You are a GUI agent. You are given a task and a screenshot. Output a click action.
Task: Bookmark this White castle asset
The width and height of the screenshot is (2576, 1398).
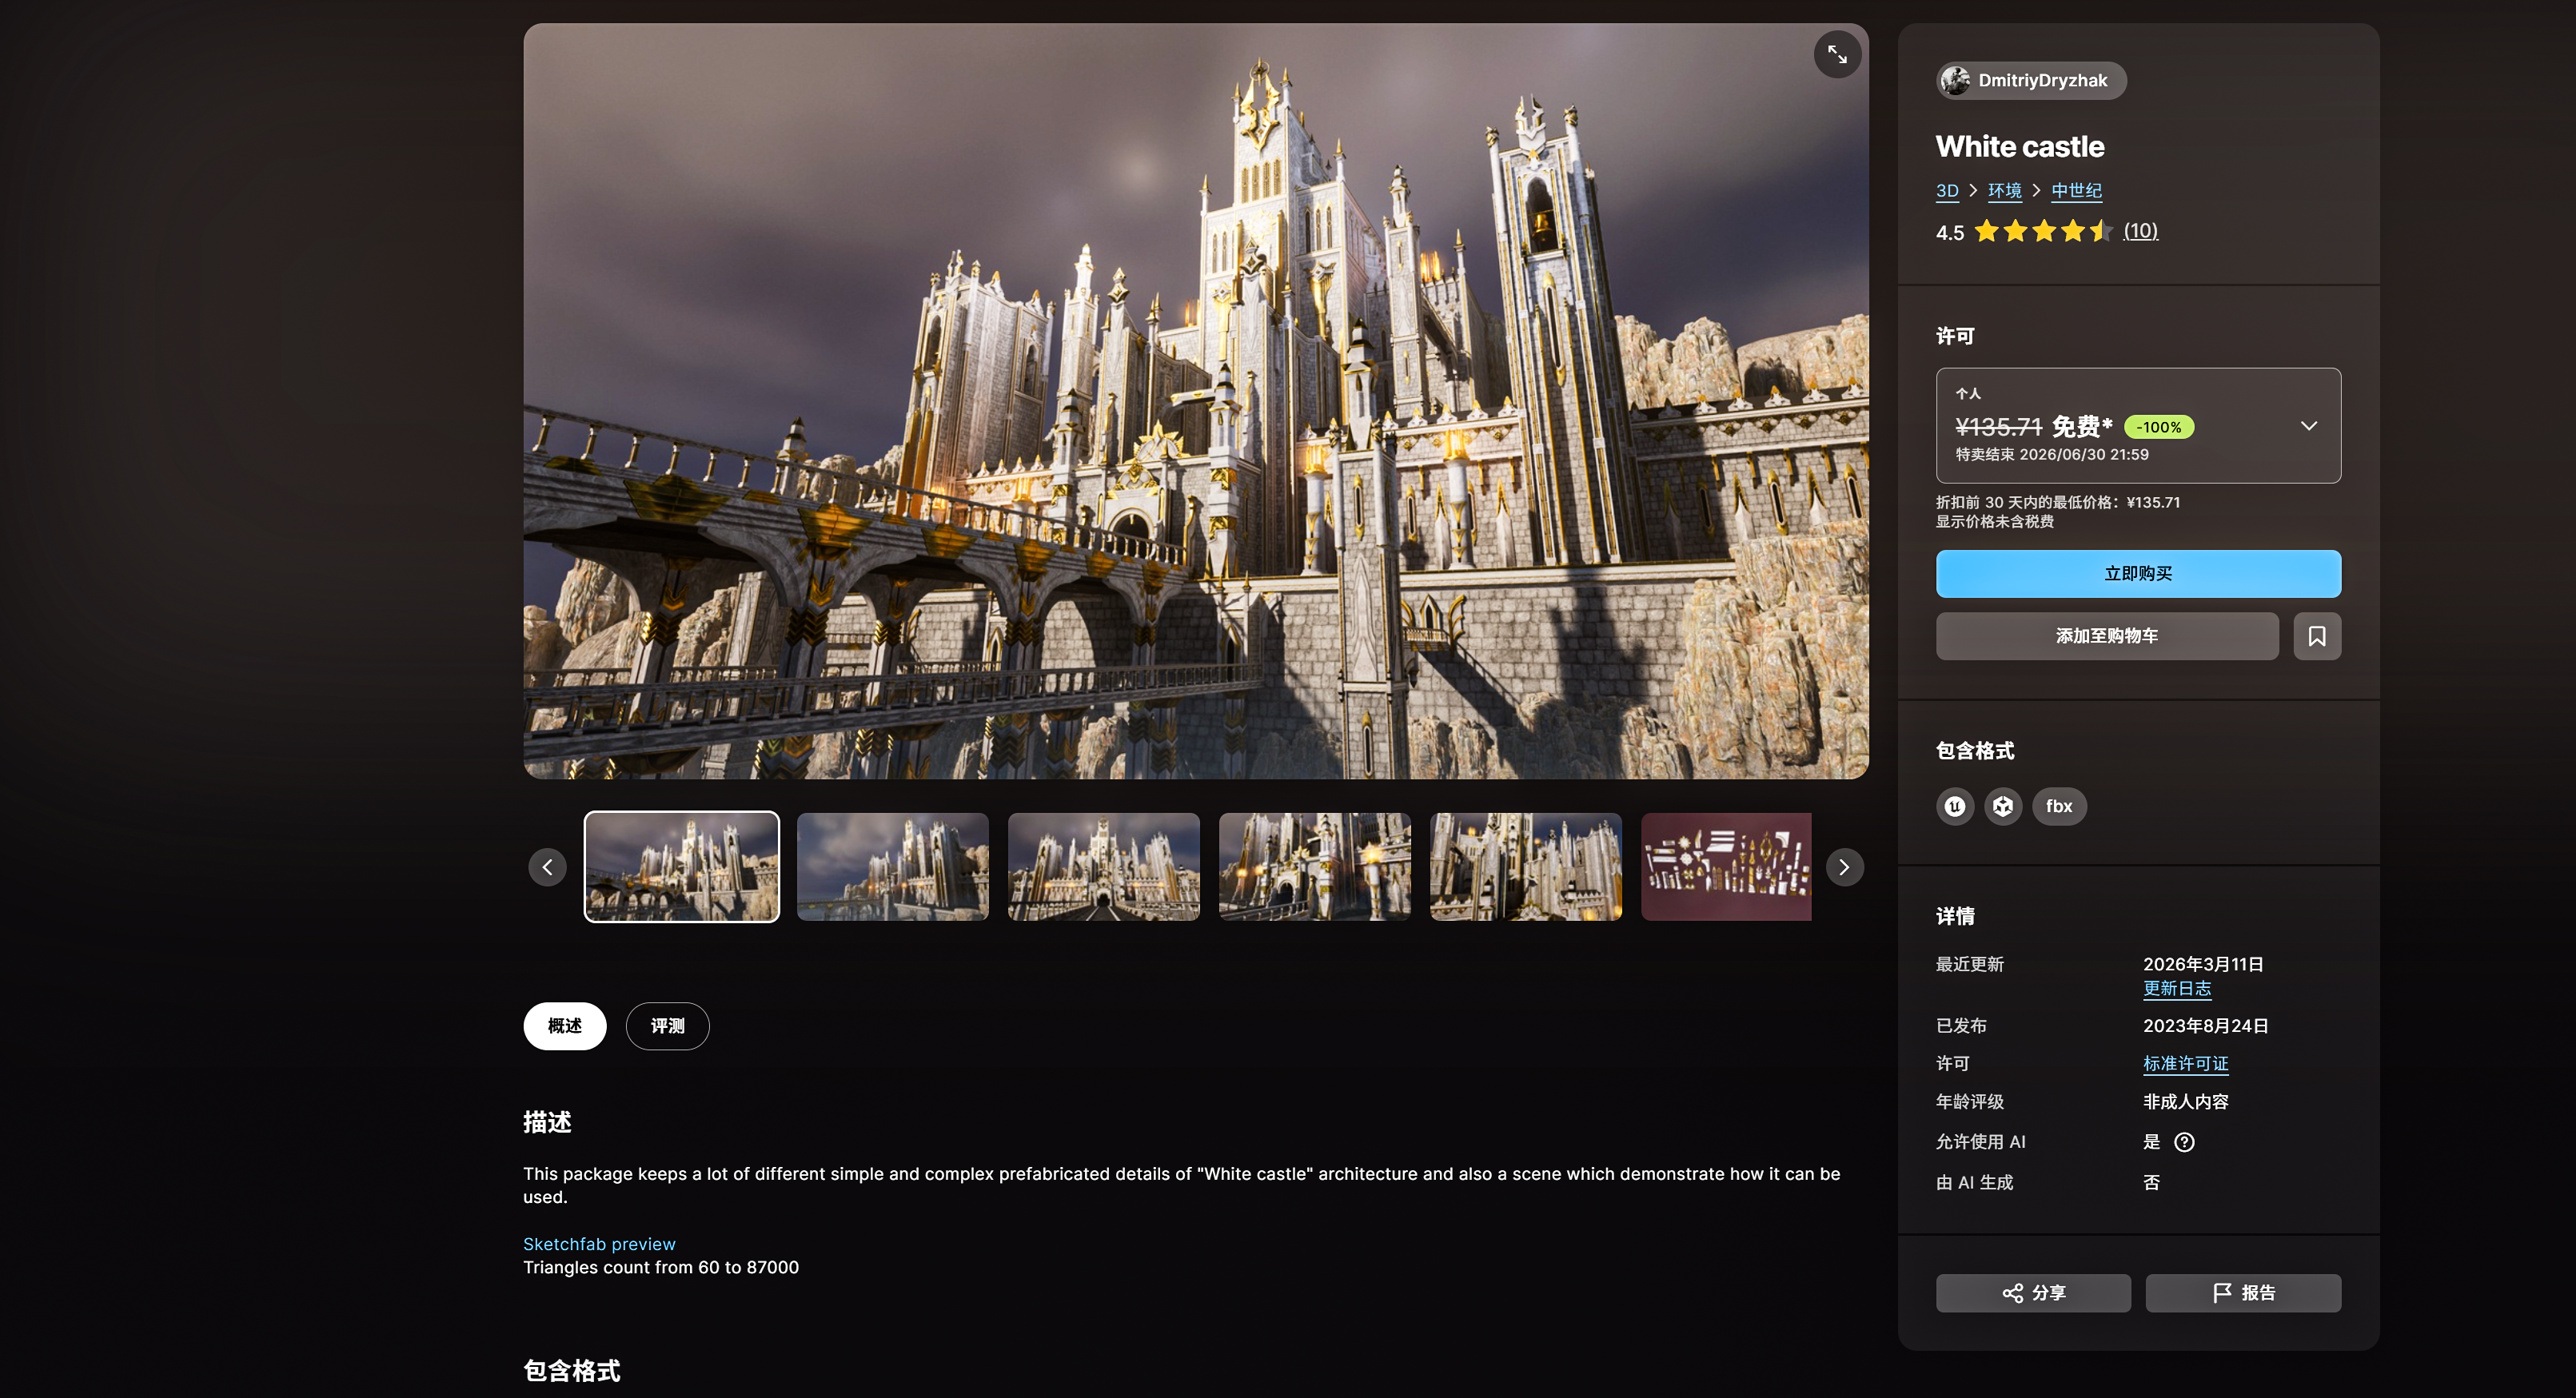click(2316, 636)
